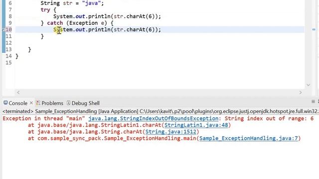Click charAt(6) on line 8
Screen dimensions: 319x179
[x=141, y=16]
